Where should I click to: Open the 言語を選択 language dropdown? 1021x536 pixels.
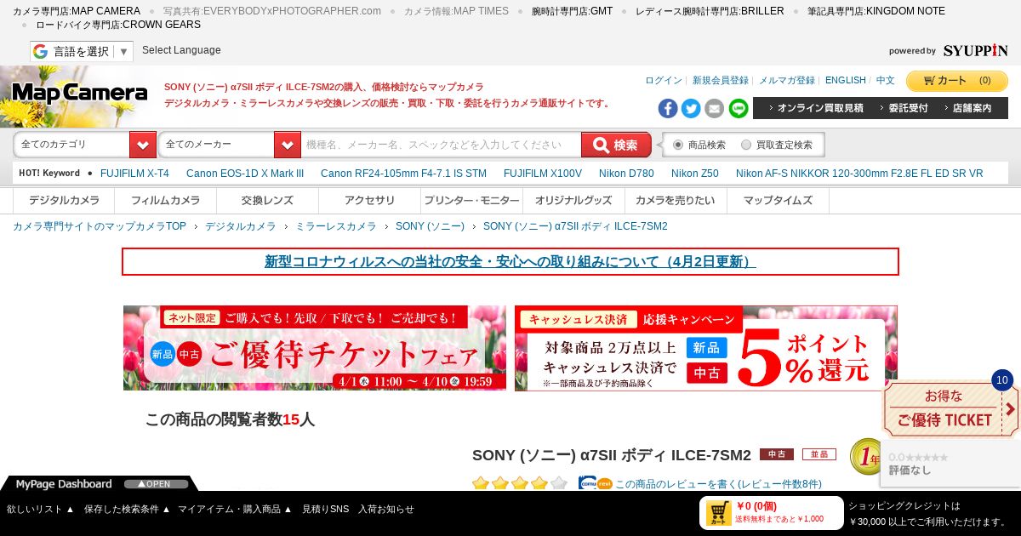point(81,51)
